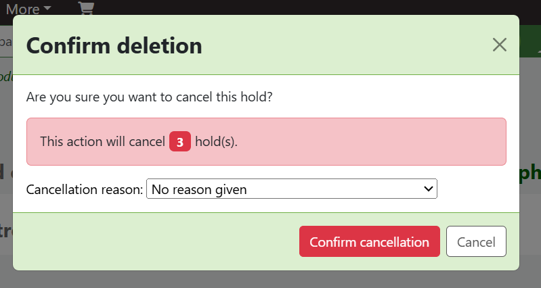
Task: Click the dimmed backdrop below the dialog
Action: pos(271,280)
